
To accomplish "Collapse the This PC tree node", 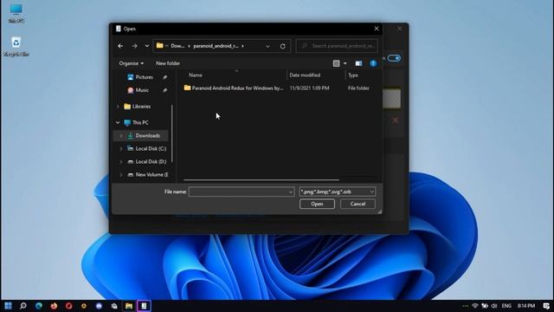I will click(x=118, y=123).
